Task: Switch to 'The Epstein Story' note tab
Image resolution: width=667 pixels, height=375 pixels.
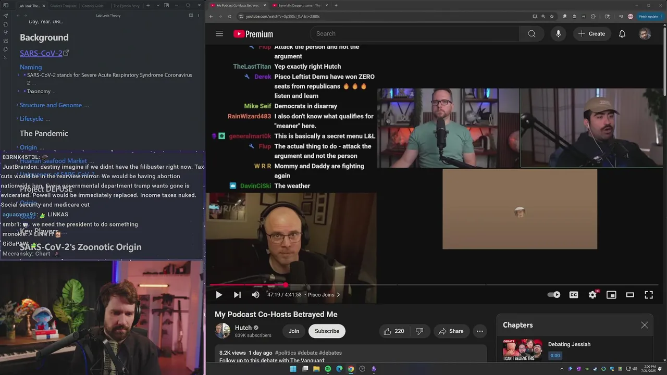Action: (126, 6)
